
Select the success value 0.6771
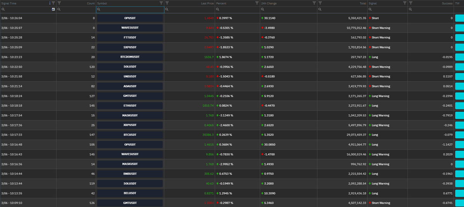448,193
